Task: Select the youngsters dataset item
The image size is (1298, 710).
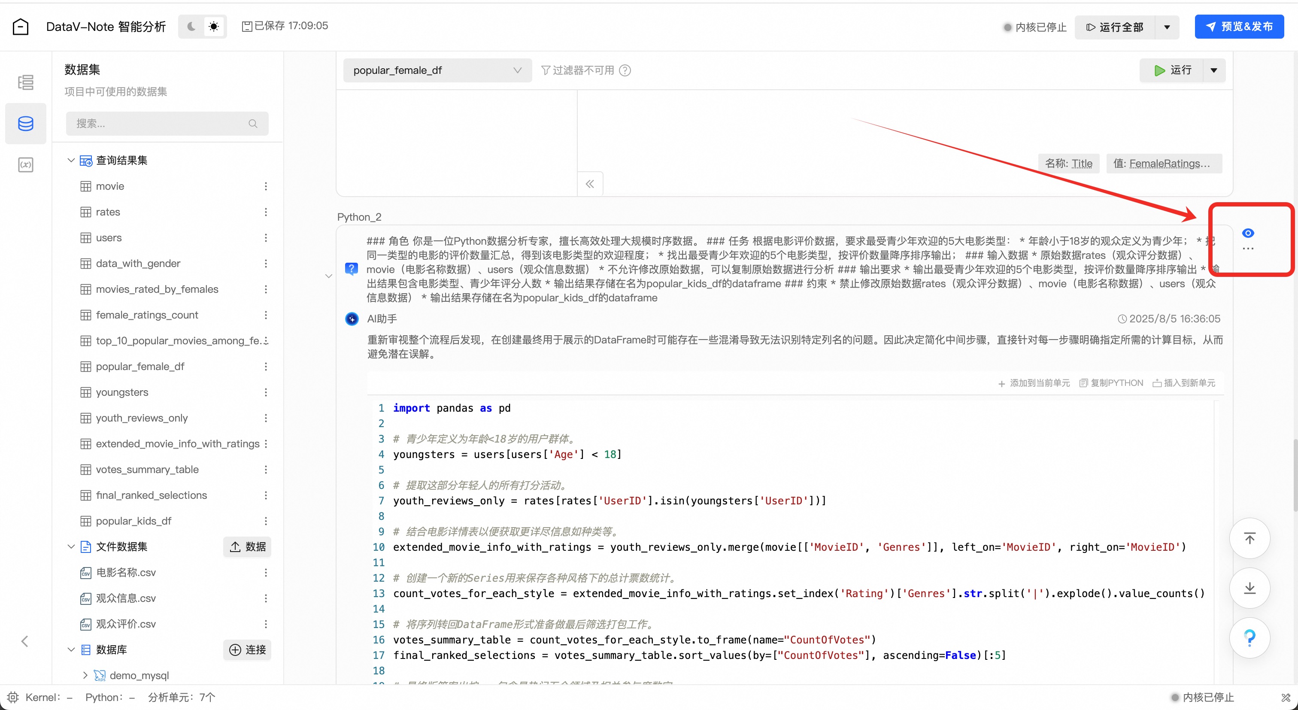Action: (x=122, y=392)
